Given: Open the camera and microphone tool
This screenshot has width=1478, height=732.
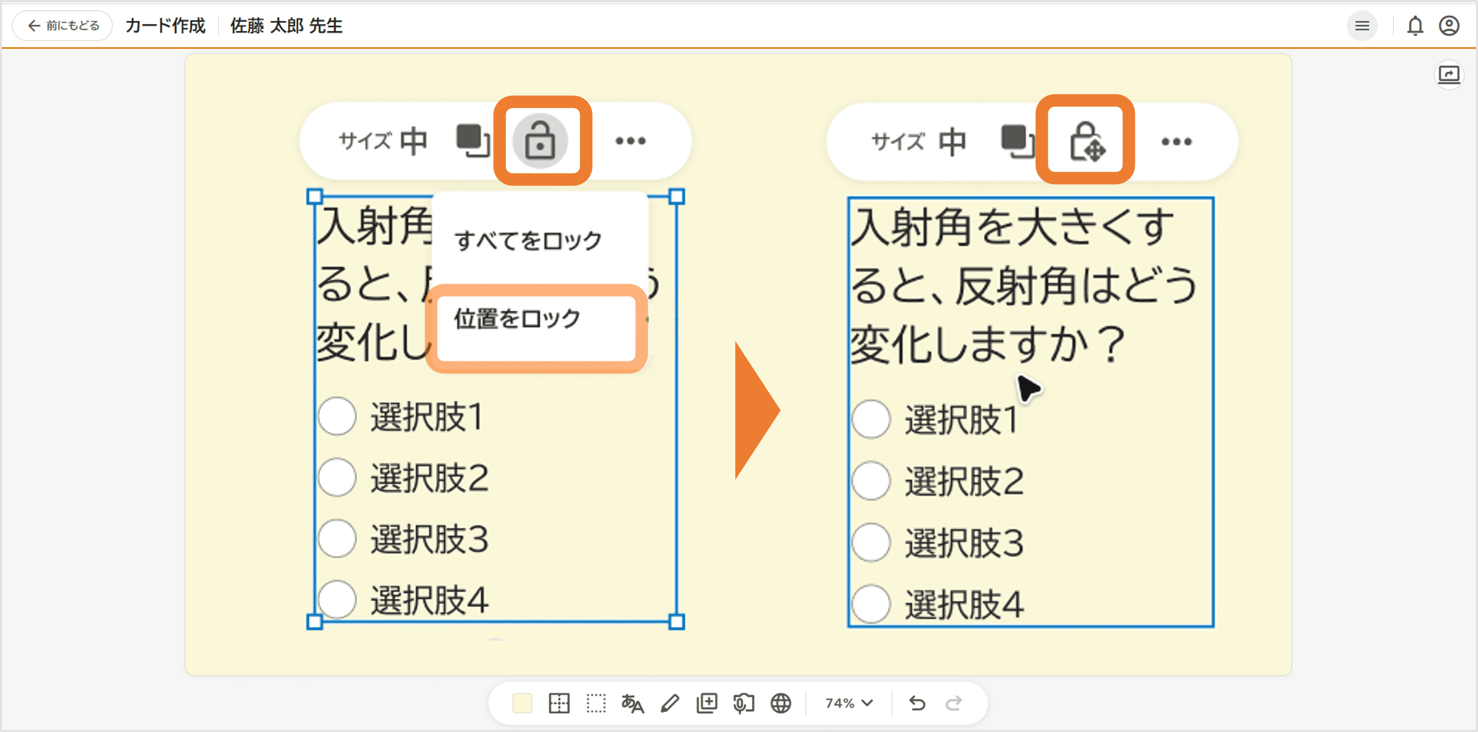Looking at the screenshot, I should tap(744, 703).
